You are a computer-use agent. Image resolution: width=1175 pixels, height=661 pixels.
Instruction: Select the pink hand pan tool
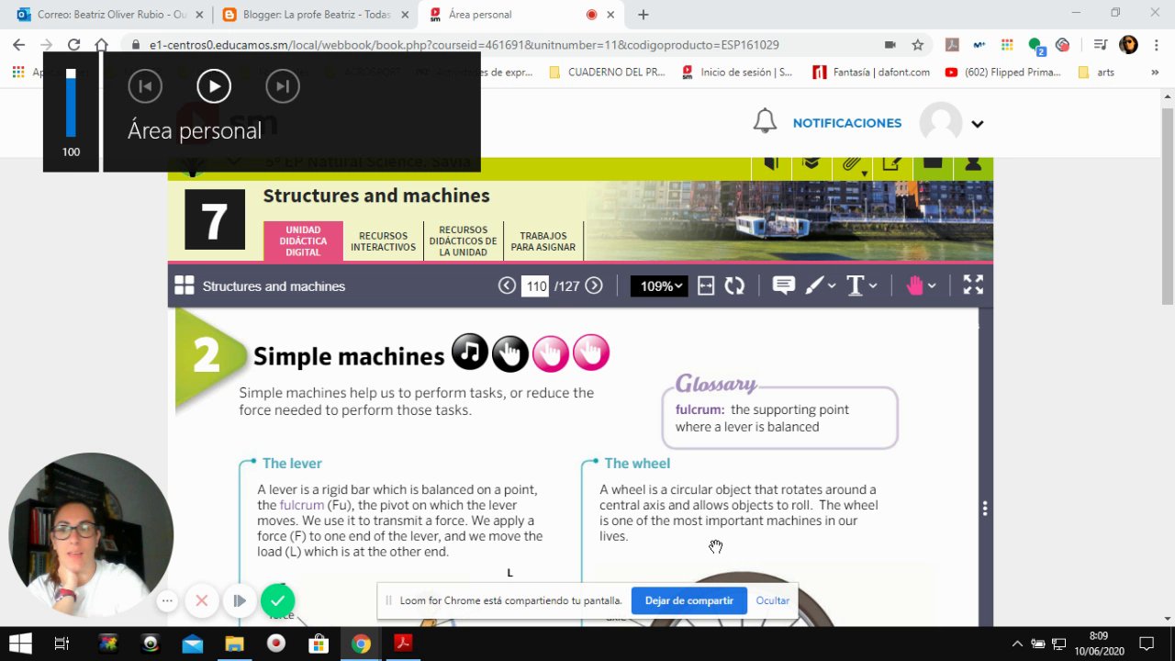coord(914,286)
